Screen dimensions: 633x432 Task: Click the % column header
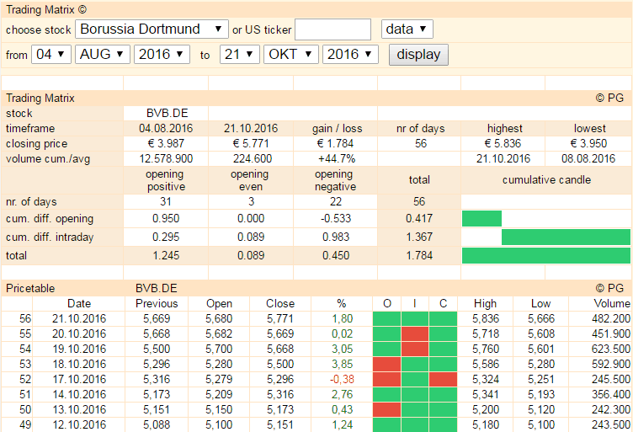(342, 304)
